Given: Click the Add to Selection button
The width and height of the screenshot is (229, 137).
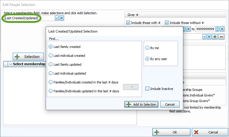Looking at the screenshot, I should (142, 104).
